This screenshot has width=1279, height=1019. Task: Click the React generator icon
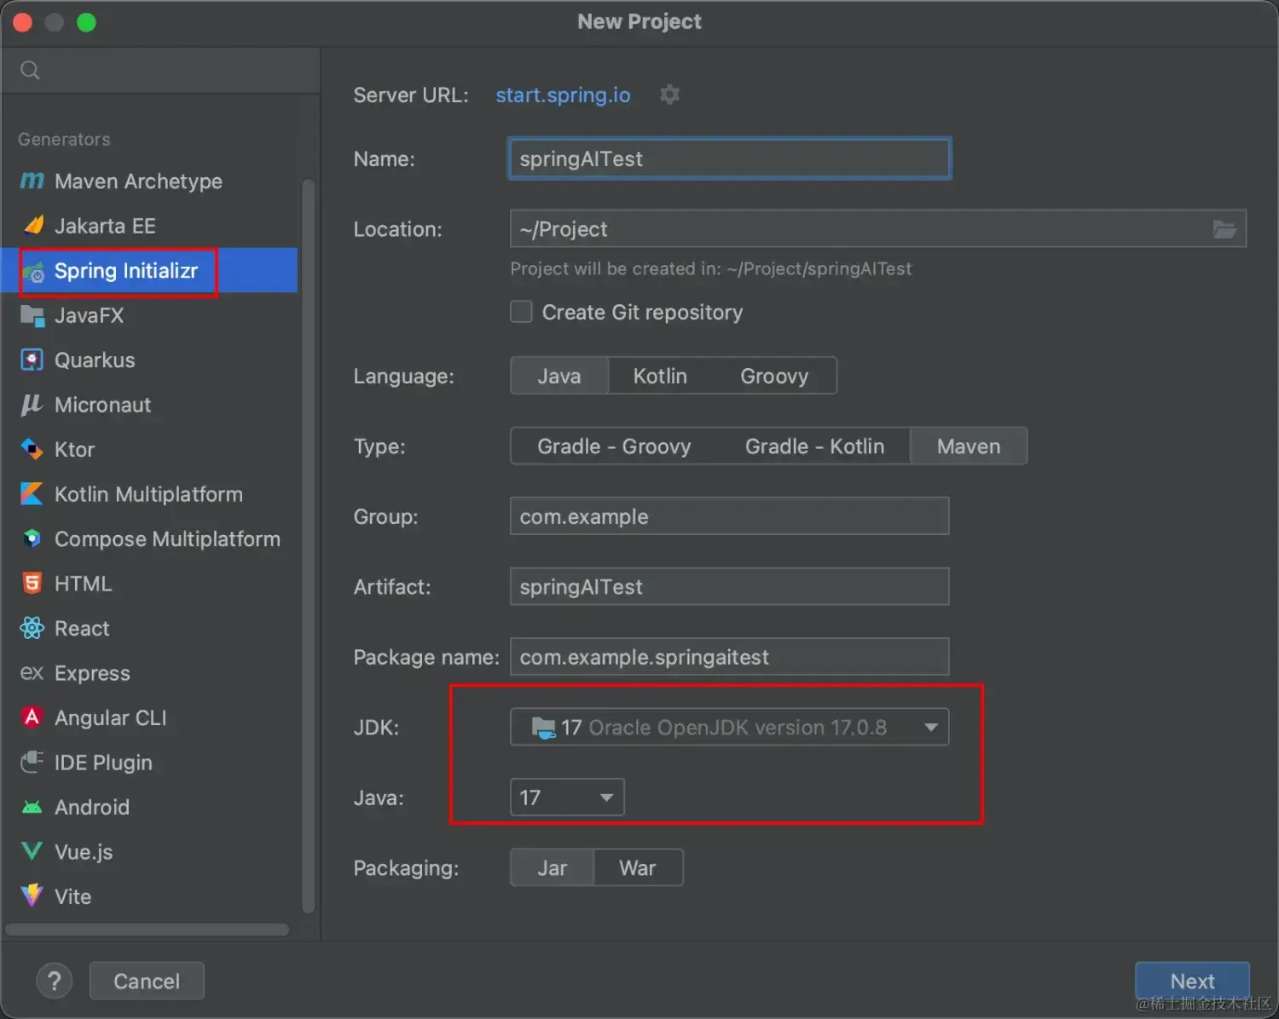pos(32,628)
